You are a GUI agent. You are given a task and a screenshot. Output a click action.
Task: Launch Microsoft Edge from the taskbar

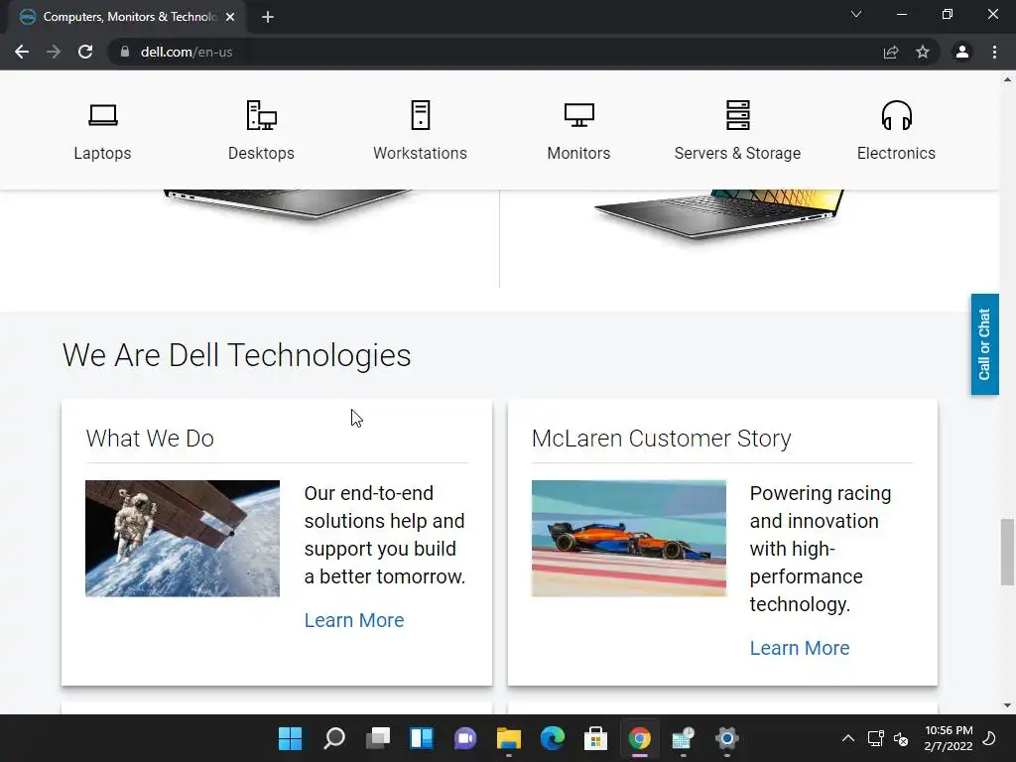click(552, 738)
